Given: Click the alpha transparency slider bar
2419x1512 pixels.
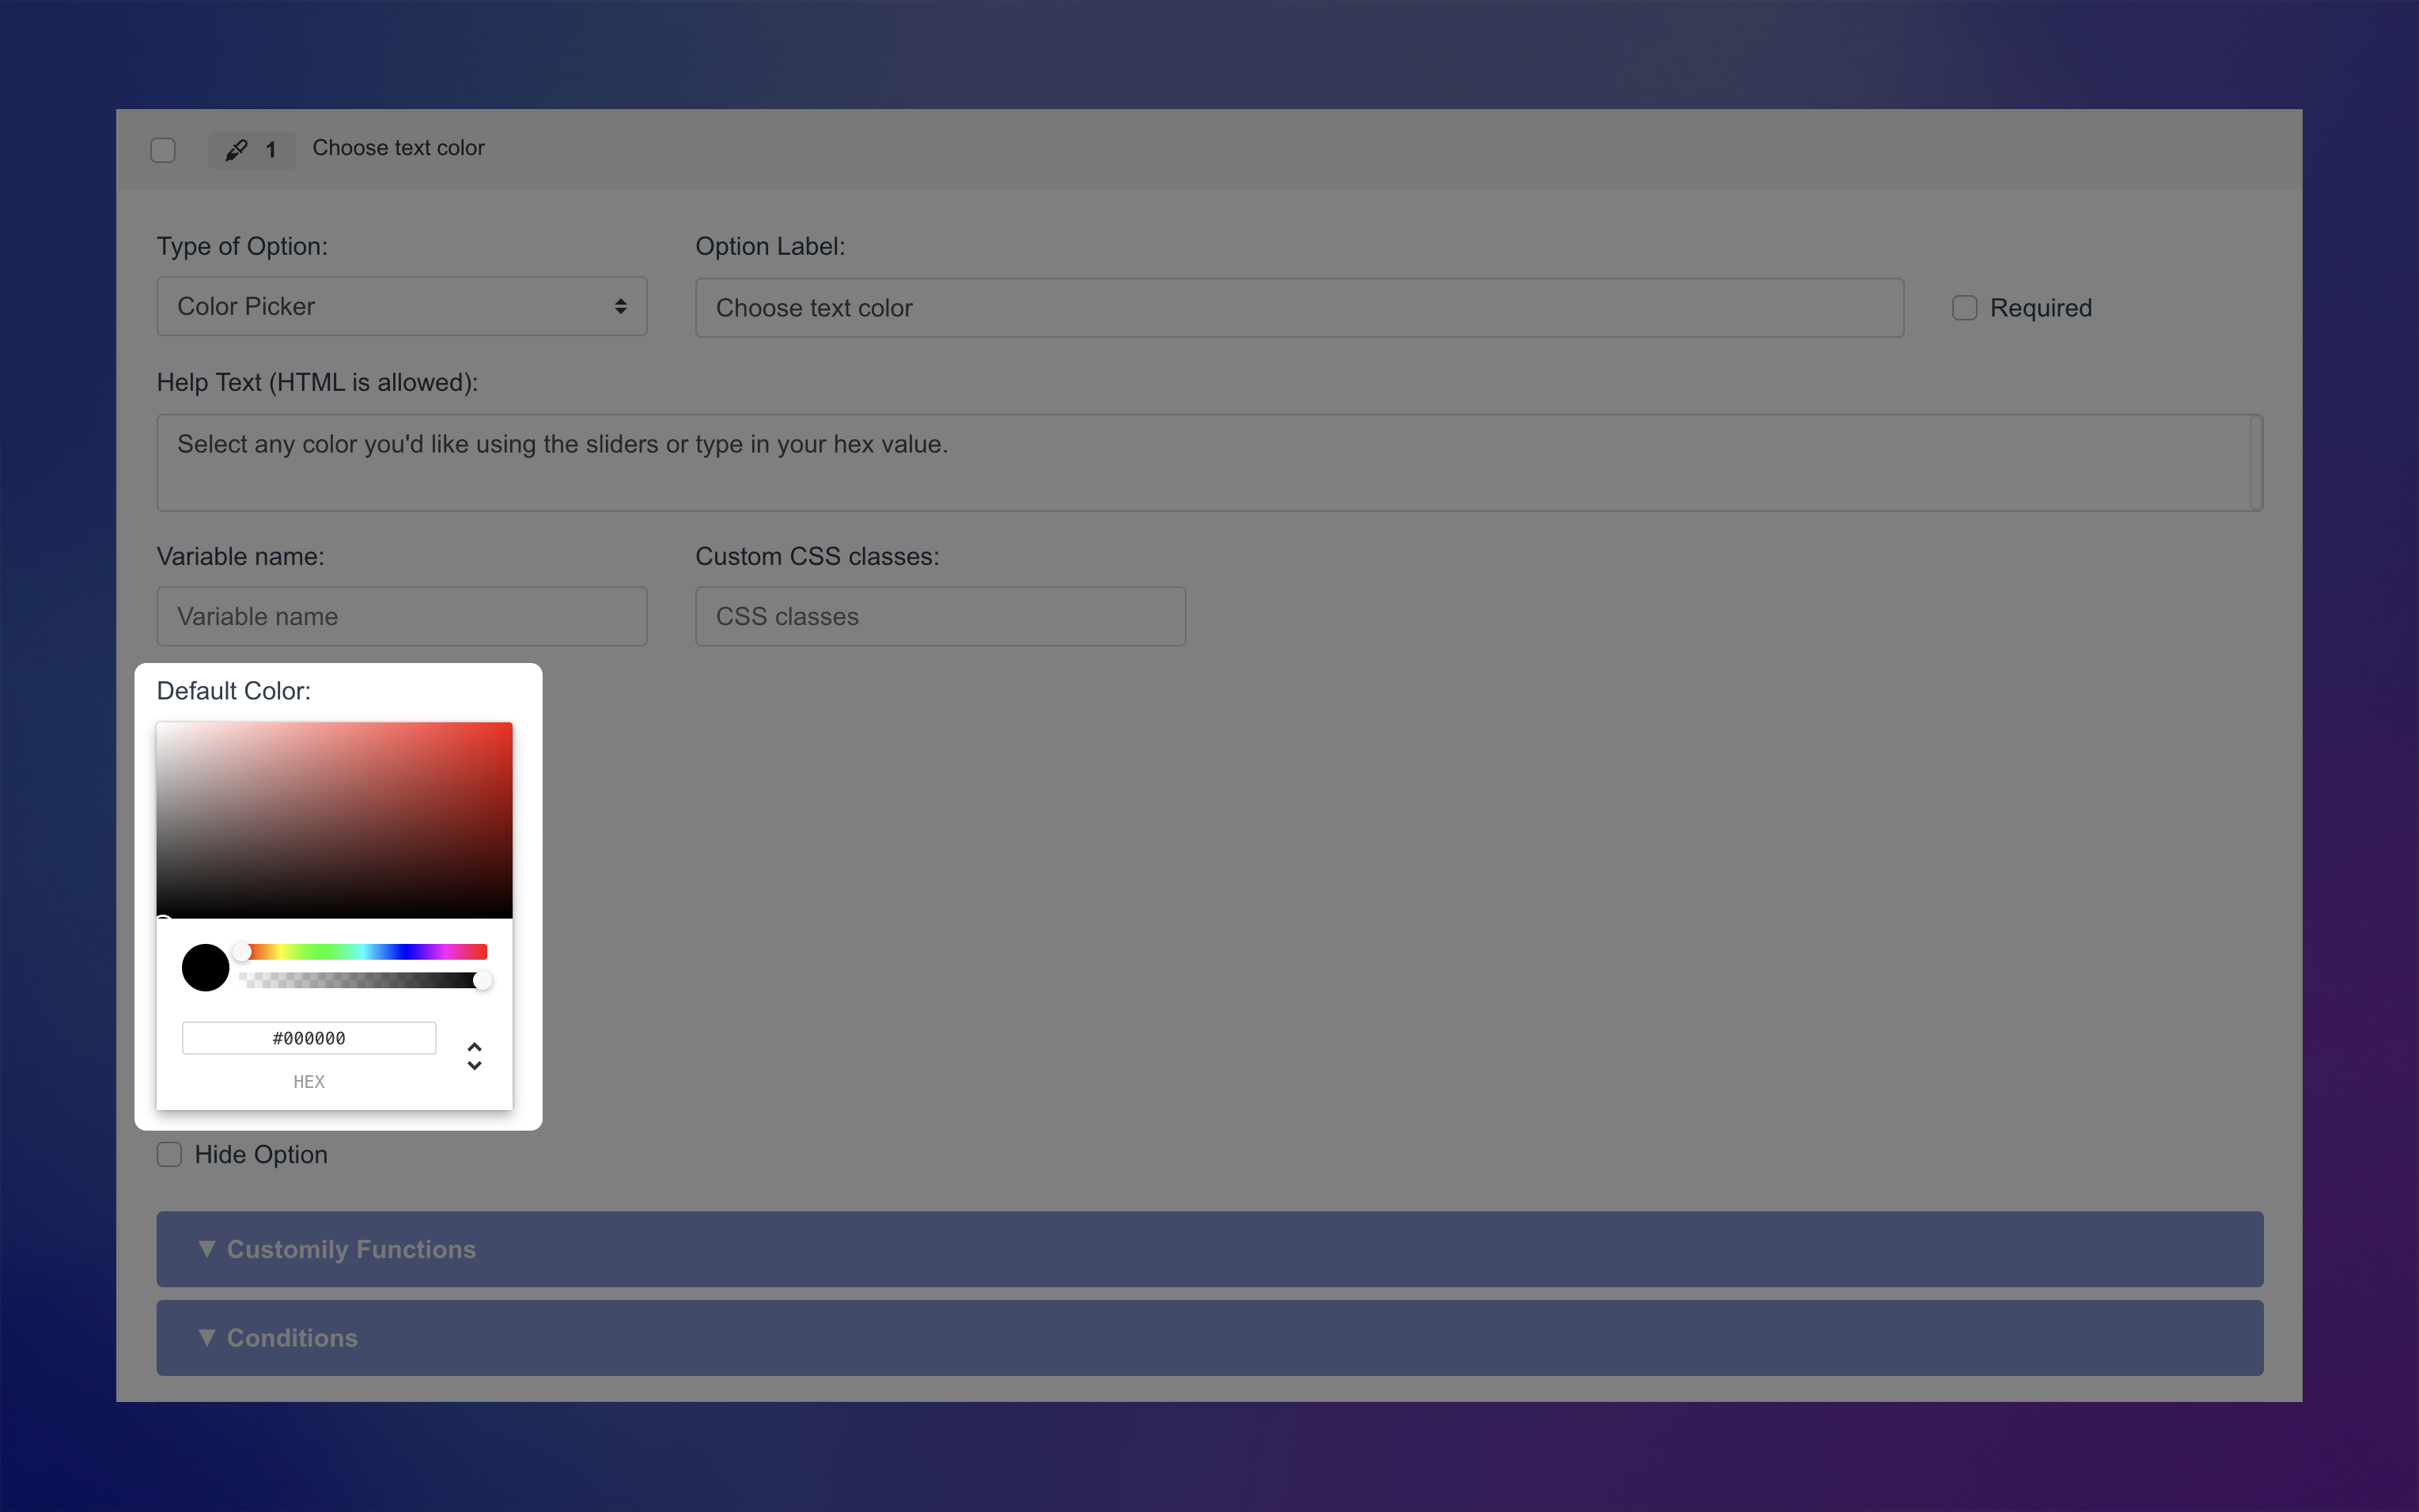Looking at the screenshot, I should coord(360,981).
